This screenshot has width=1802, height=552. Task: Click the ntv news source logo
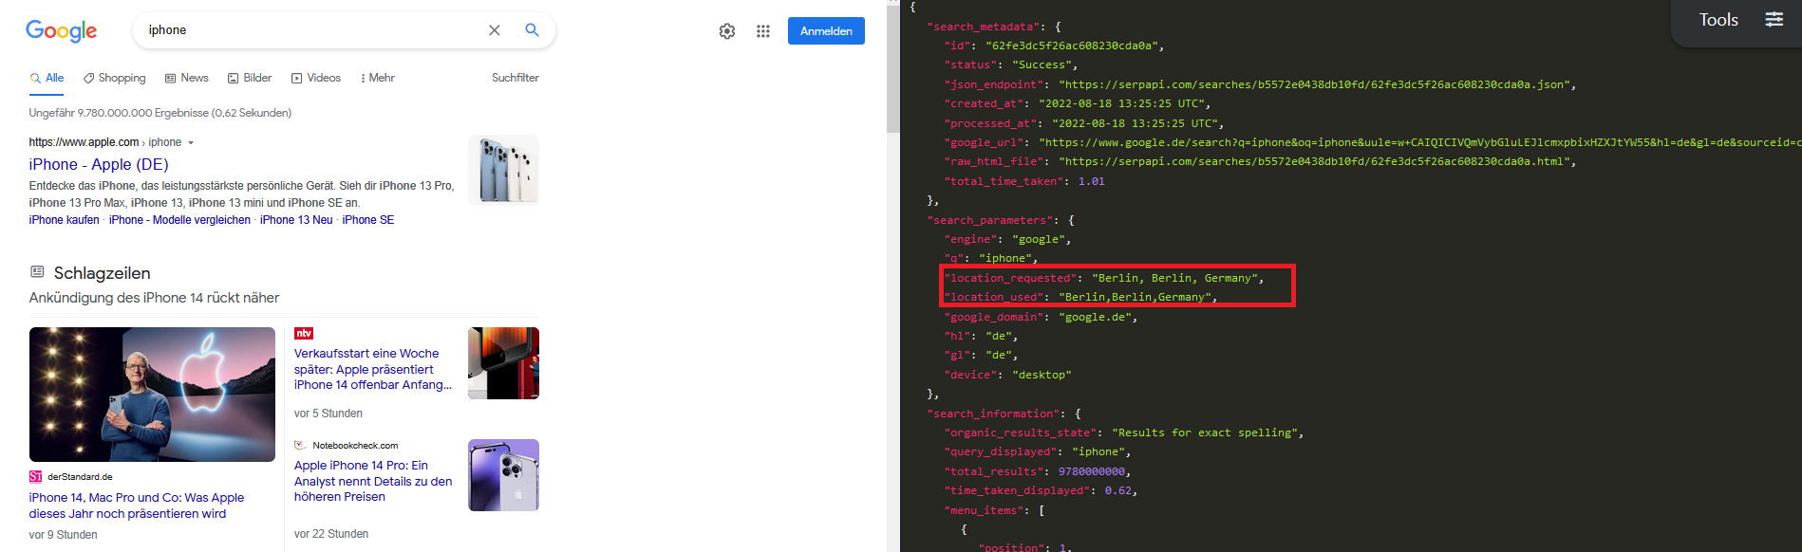coord(304,333)
